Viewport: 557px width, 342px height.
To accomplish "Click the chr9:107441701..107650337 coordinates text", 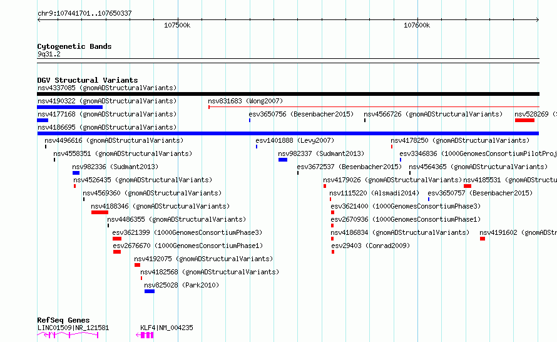I will tap(84, 14).
